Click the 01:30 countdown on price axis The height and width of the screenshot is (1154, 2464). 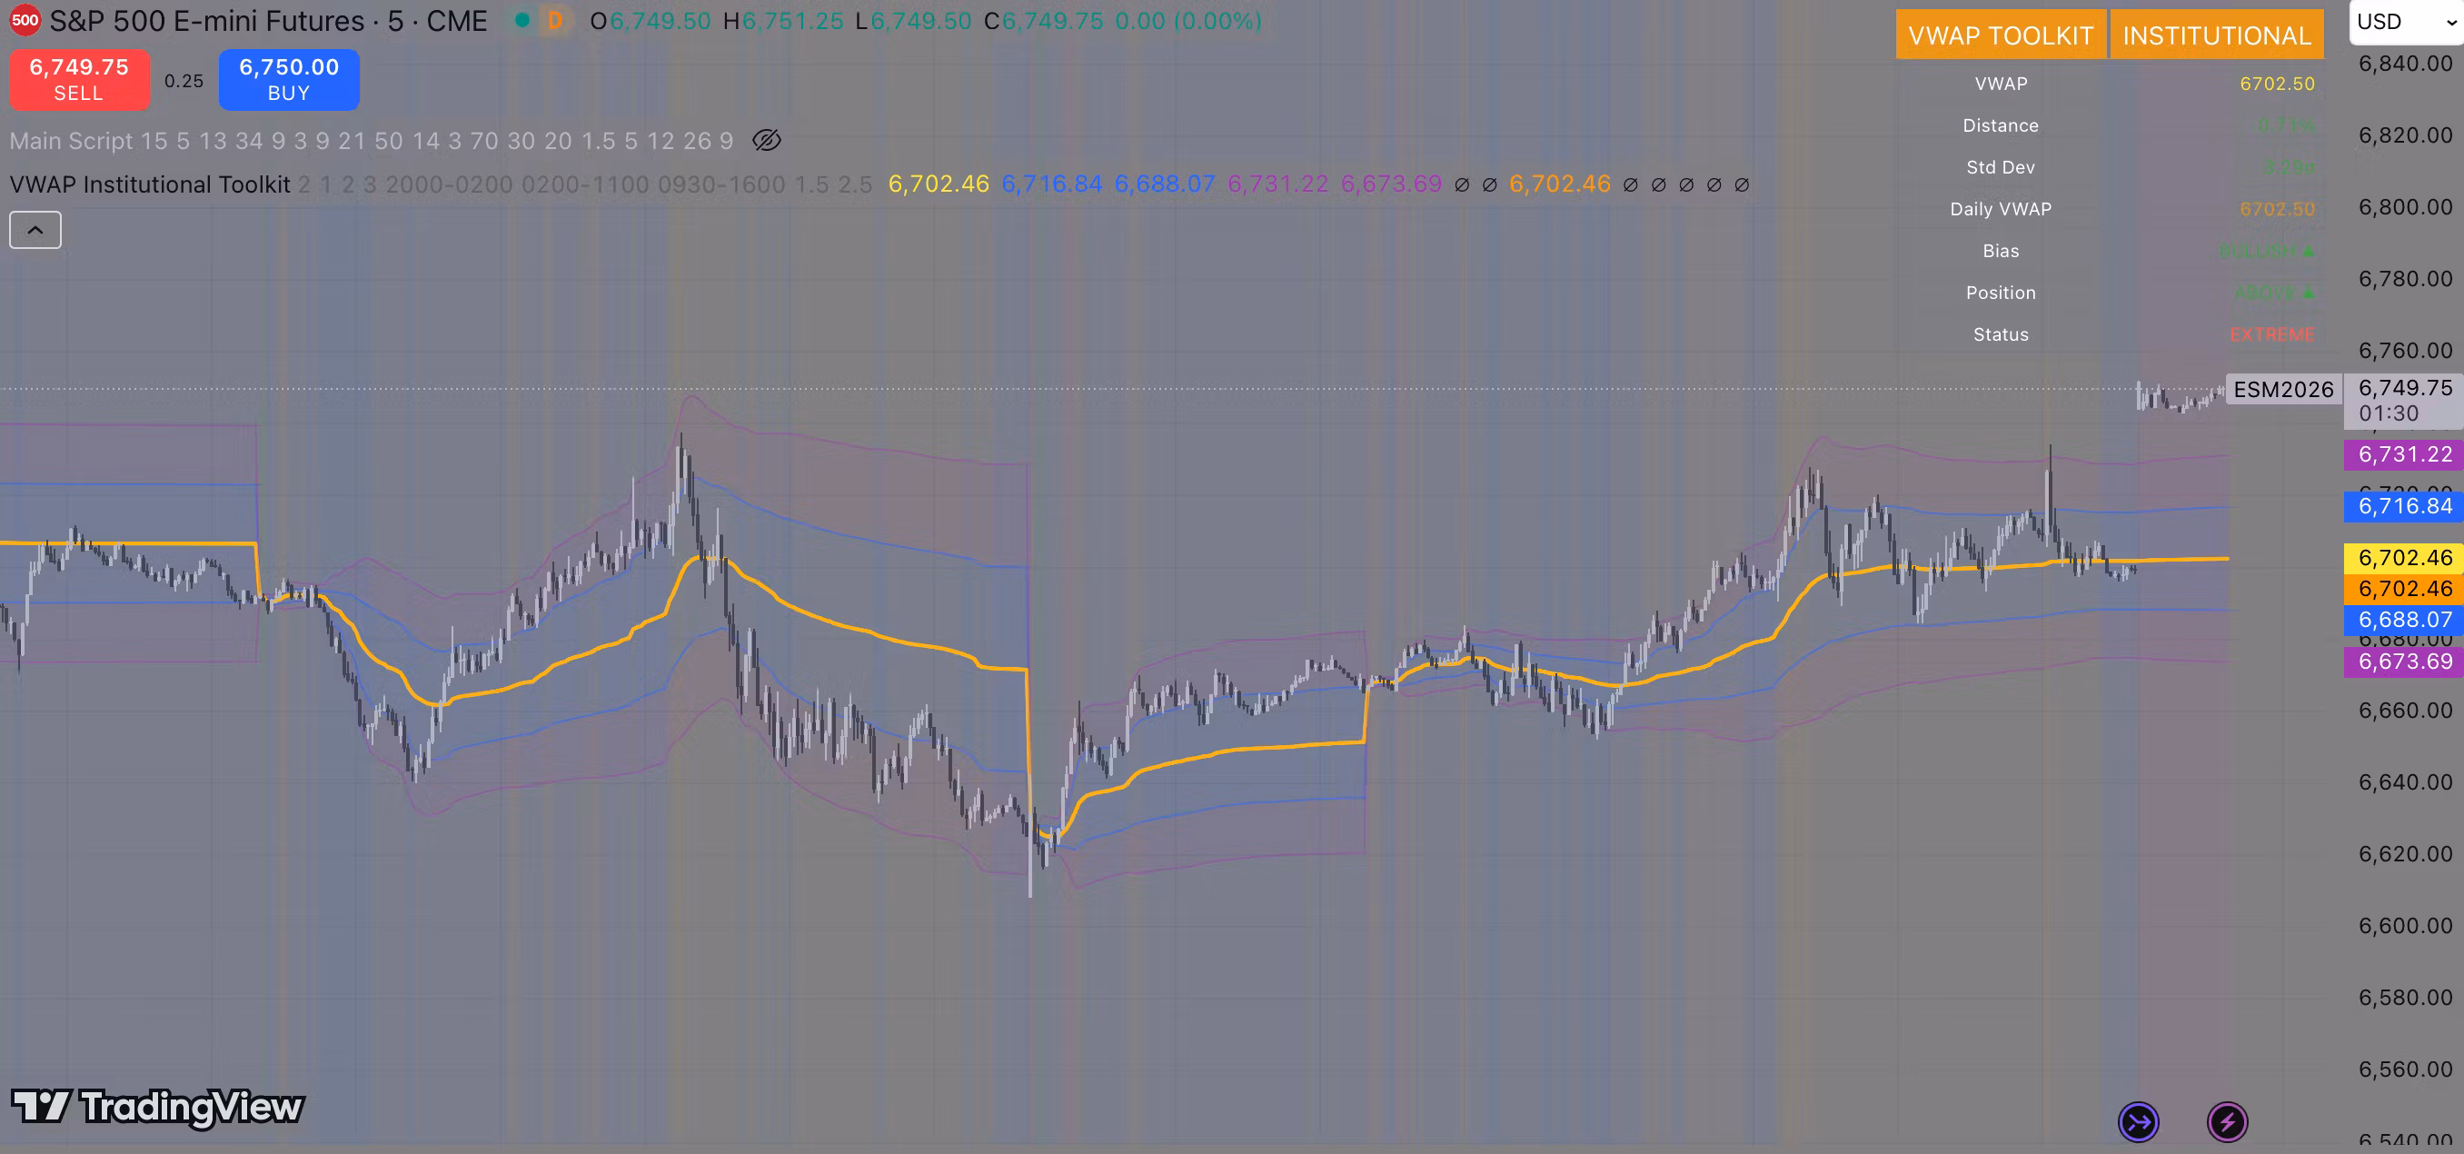pos(2389,413)
